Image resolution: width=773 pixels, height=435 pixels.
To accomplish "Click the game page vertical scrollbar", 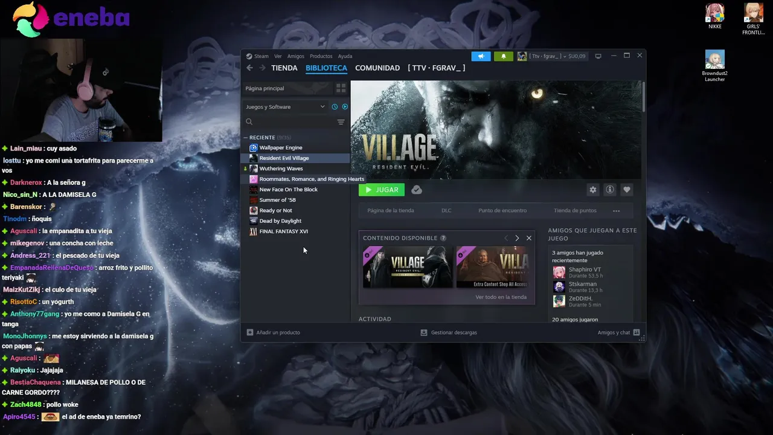I will (x=644, y=97).
